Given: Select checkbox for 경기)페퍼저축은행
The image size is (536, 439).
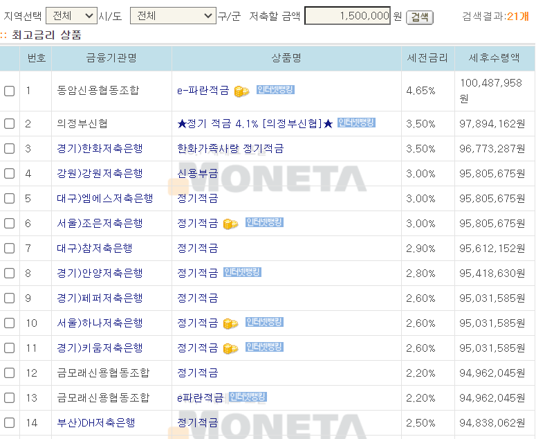Looking at the screenshot, I should [9, 298].
